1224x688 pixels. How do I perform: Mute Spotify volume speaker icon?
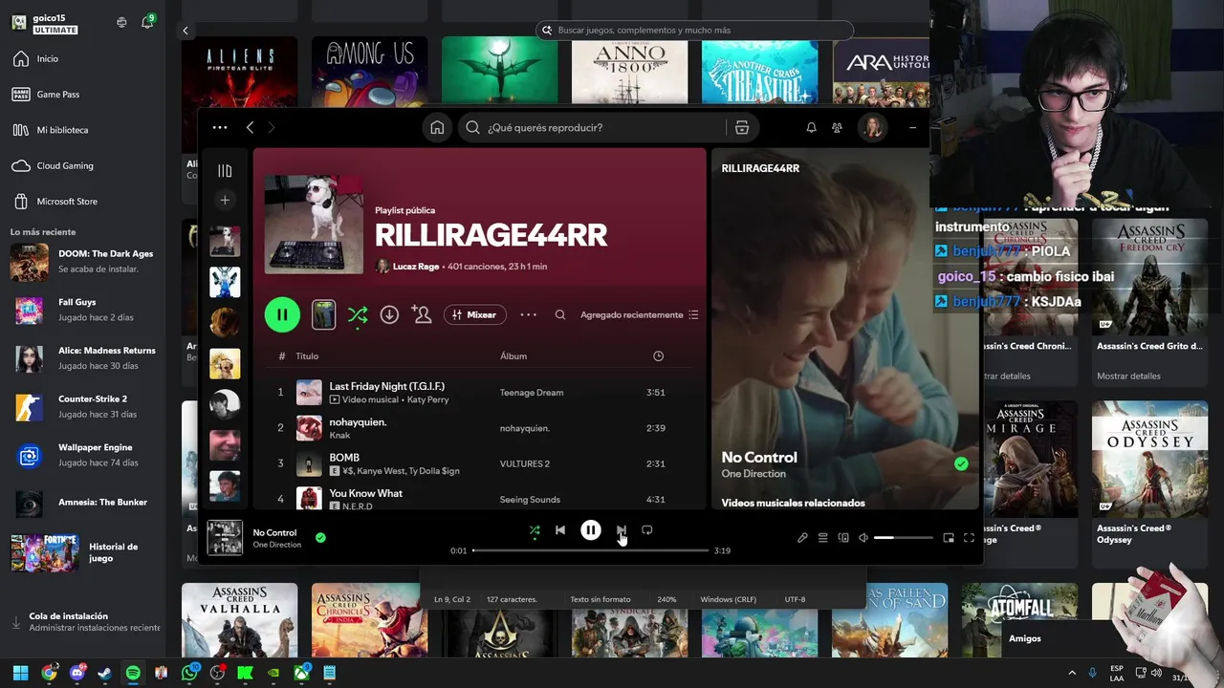pos(863,538)
